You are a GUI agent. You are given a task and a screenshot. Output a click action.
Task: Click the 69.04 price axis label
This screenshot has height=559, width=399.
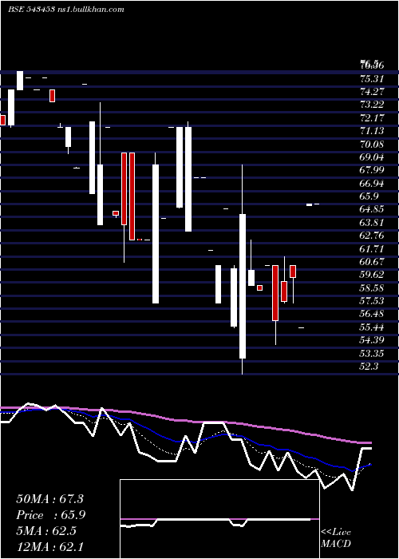(x=372, y=157)
